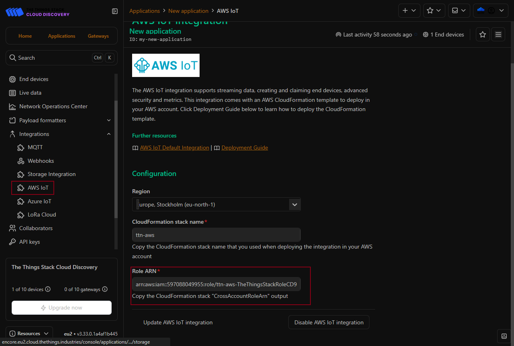Open the plus add-new dropdown
This screenshot has width=514, height=346.
pyautogui.click(x=409, y=11)
